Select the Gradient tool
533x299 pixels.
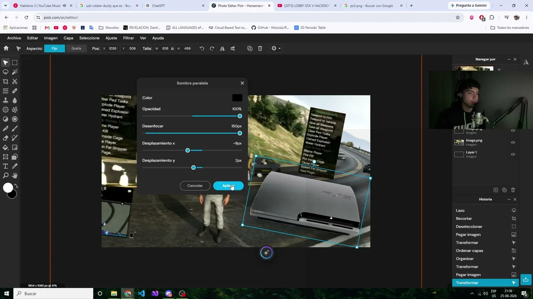[15, 147]
